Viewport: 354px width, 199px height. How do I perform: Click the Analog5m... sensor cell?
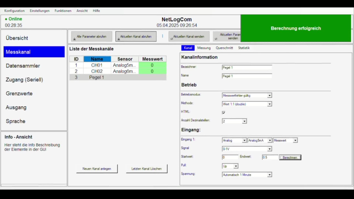tap(125, 65)
